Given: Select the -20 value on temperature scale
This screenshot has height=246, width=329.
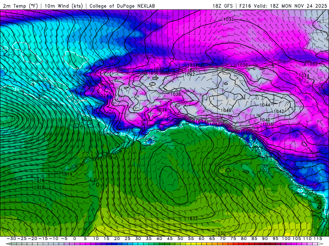Looking at the screenshot, I should coord(32,239).
